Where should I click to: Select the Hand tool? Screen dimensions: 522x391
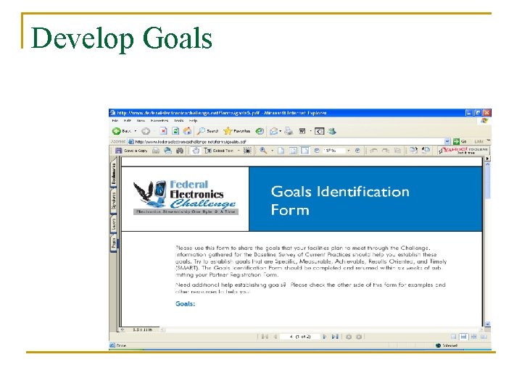coord(196,151)
